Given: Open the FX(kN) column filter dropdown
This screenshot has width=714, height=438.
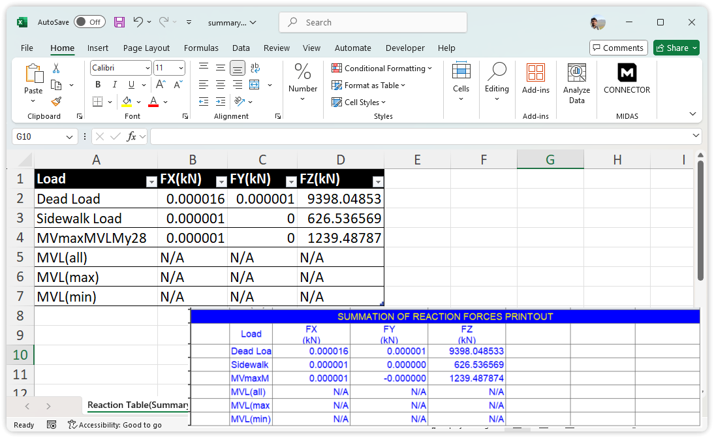Looking at the screenshot, I should tap(221, 182).
